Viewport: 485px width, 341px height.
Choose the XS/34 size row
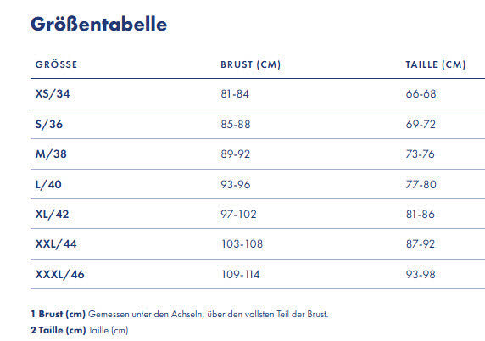coord(258,94)
